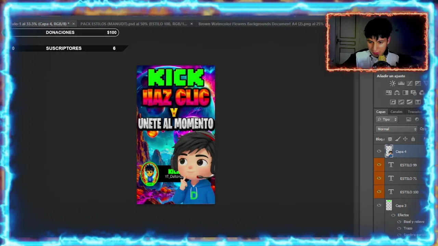The height and width of the screenshot is (246, 438).
Task: Lock layer position (move arrows icon)
Action: pyautogui.click(x=405, y=139)
